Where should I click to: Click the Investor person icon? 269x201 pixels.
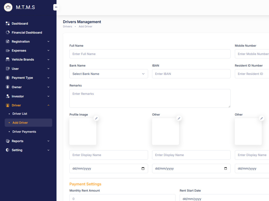8,96
